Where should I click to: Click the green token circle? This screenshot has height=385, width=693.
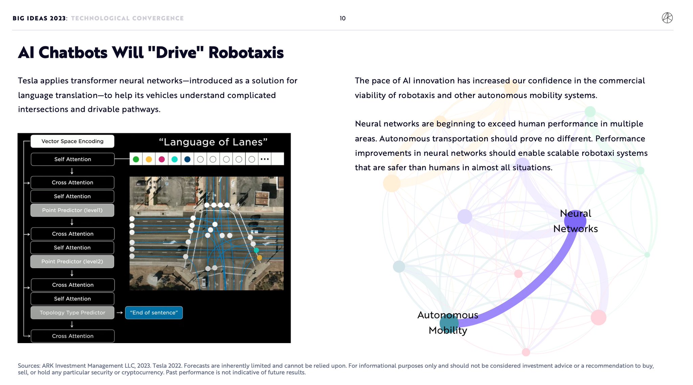tap(136, 159)
